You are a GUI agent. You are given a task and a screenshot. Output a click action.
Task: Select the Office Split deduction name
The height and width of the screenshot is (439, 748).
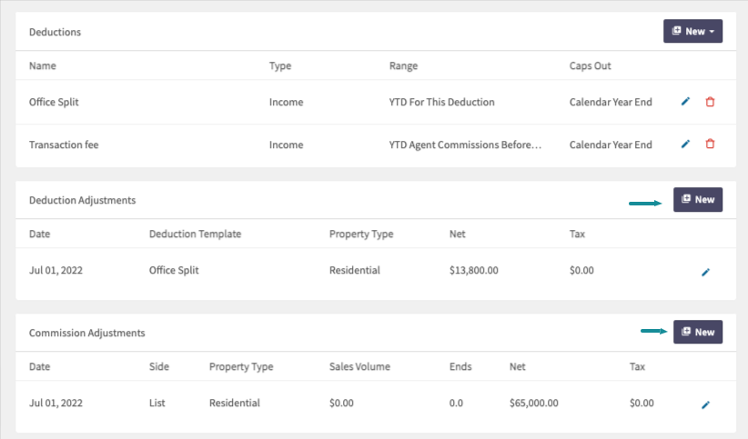tap(54, 102)
